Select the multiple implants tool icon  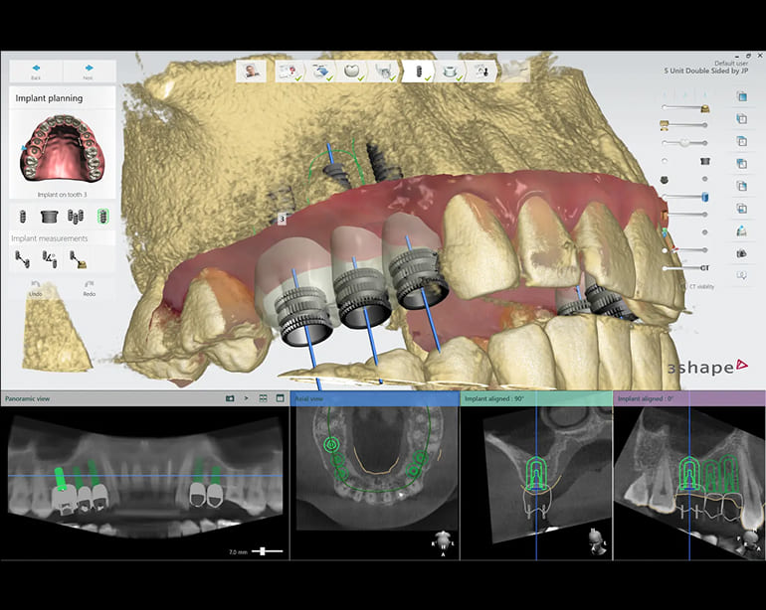(76, 216)
